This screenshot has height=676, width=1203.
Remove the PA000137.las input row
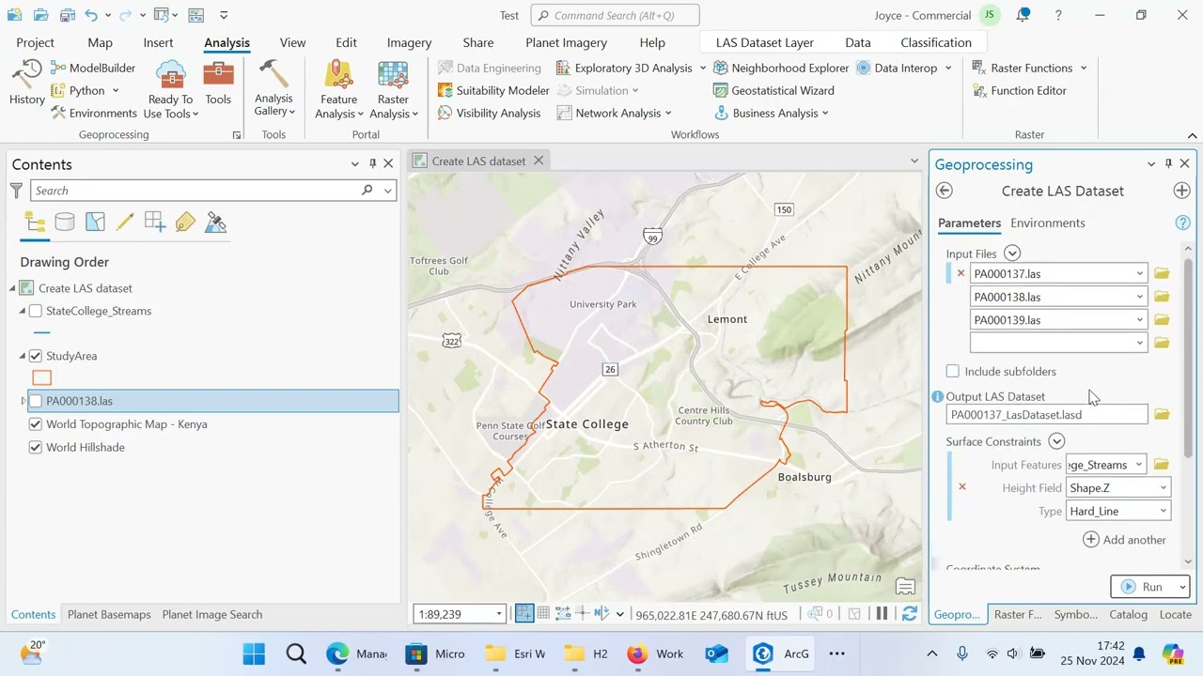[x=961, y=273]
